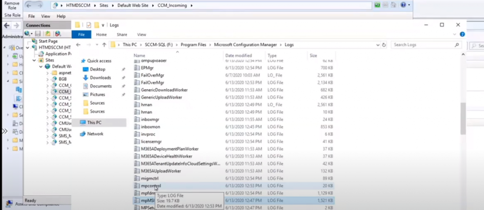The height and width of the screenshot is (210, 484).
Task: Expand the aspnet folder node in IIS
Action: 47,73
